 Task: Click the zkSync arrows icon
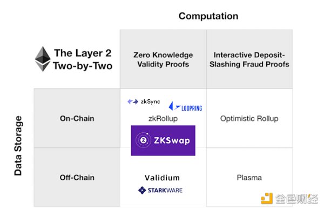click(133, 101)
